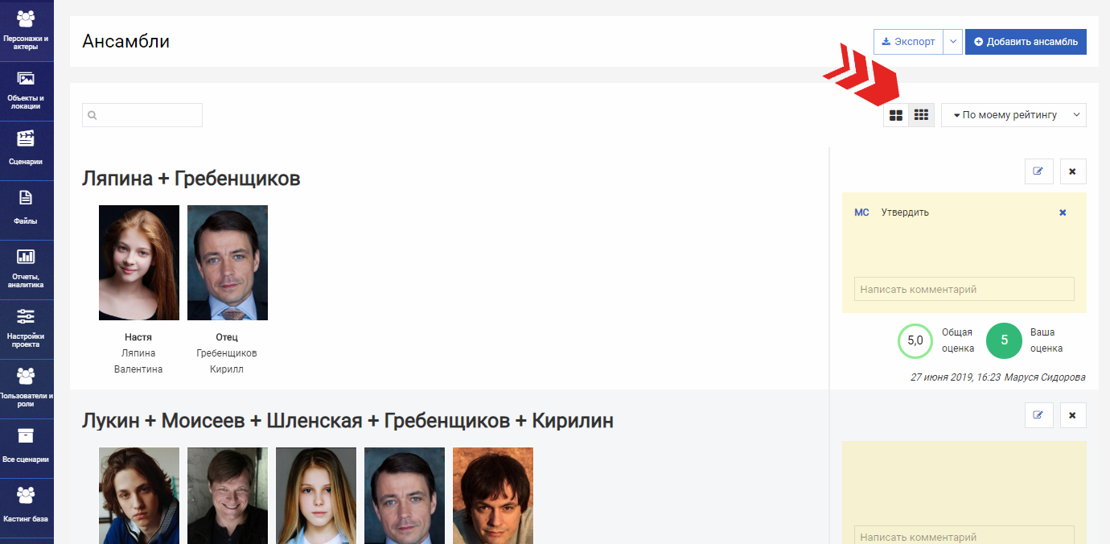Go to Объекты и локации in sidebar
1110x544 pixels.
27,91
